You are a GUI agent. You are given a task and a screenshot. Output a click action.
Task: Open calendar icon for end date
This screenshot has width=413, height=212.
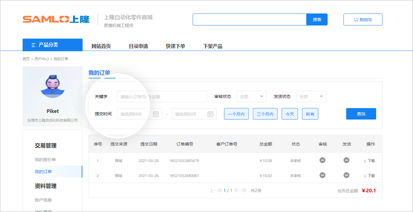coord(211,114)
